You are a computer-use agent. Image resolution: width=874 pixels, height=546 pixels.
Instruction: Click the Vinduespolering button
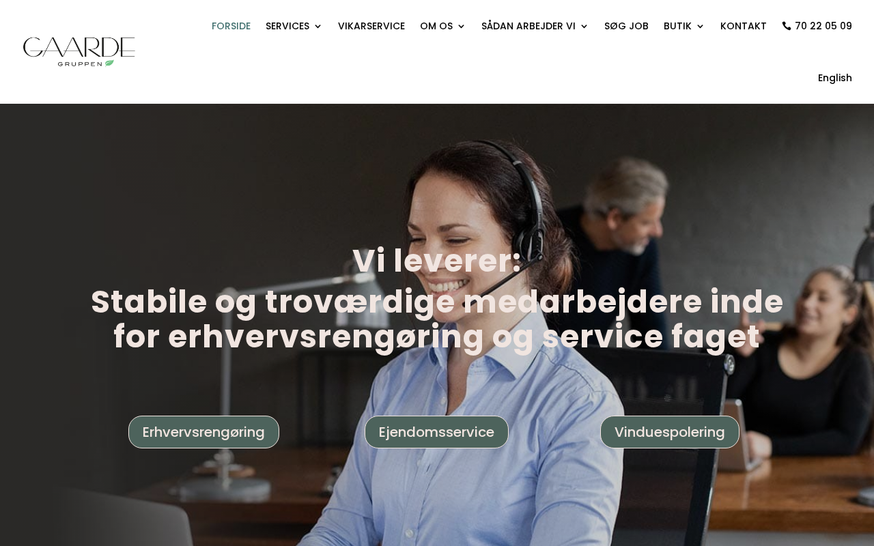click(670, 432)
